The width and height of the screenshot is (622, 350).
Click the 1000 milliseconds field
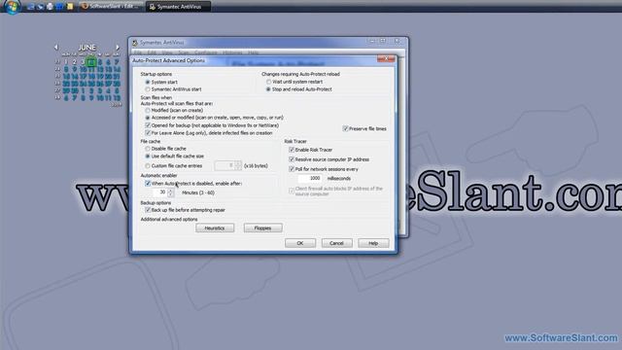click(310, 179)
